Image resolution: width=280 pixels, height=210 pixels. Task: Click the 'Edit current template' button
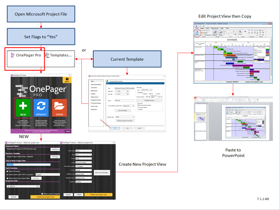[x=102, y=173]
